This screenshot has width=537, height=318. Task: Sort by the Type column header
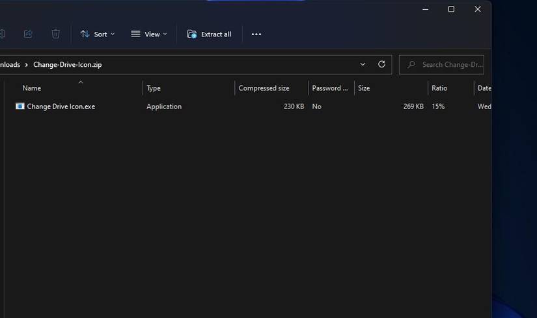pos(154,88)
